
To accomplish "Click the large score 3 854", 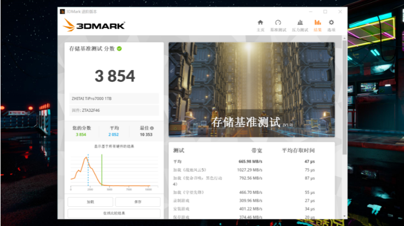I will pos(115,76).
